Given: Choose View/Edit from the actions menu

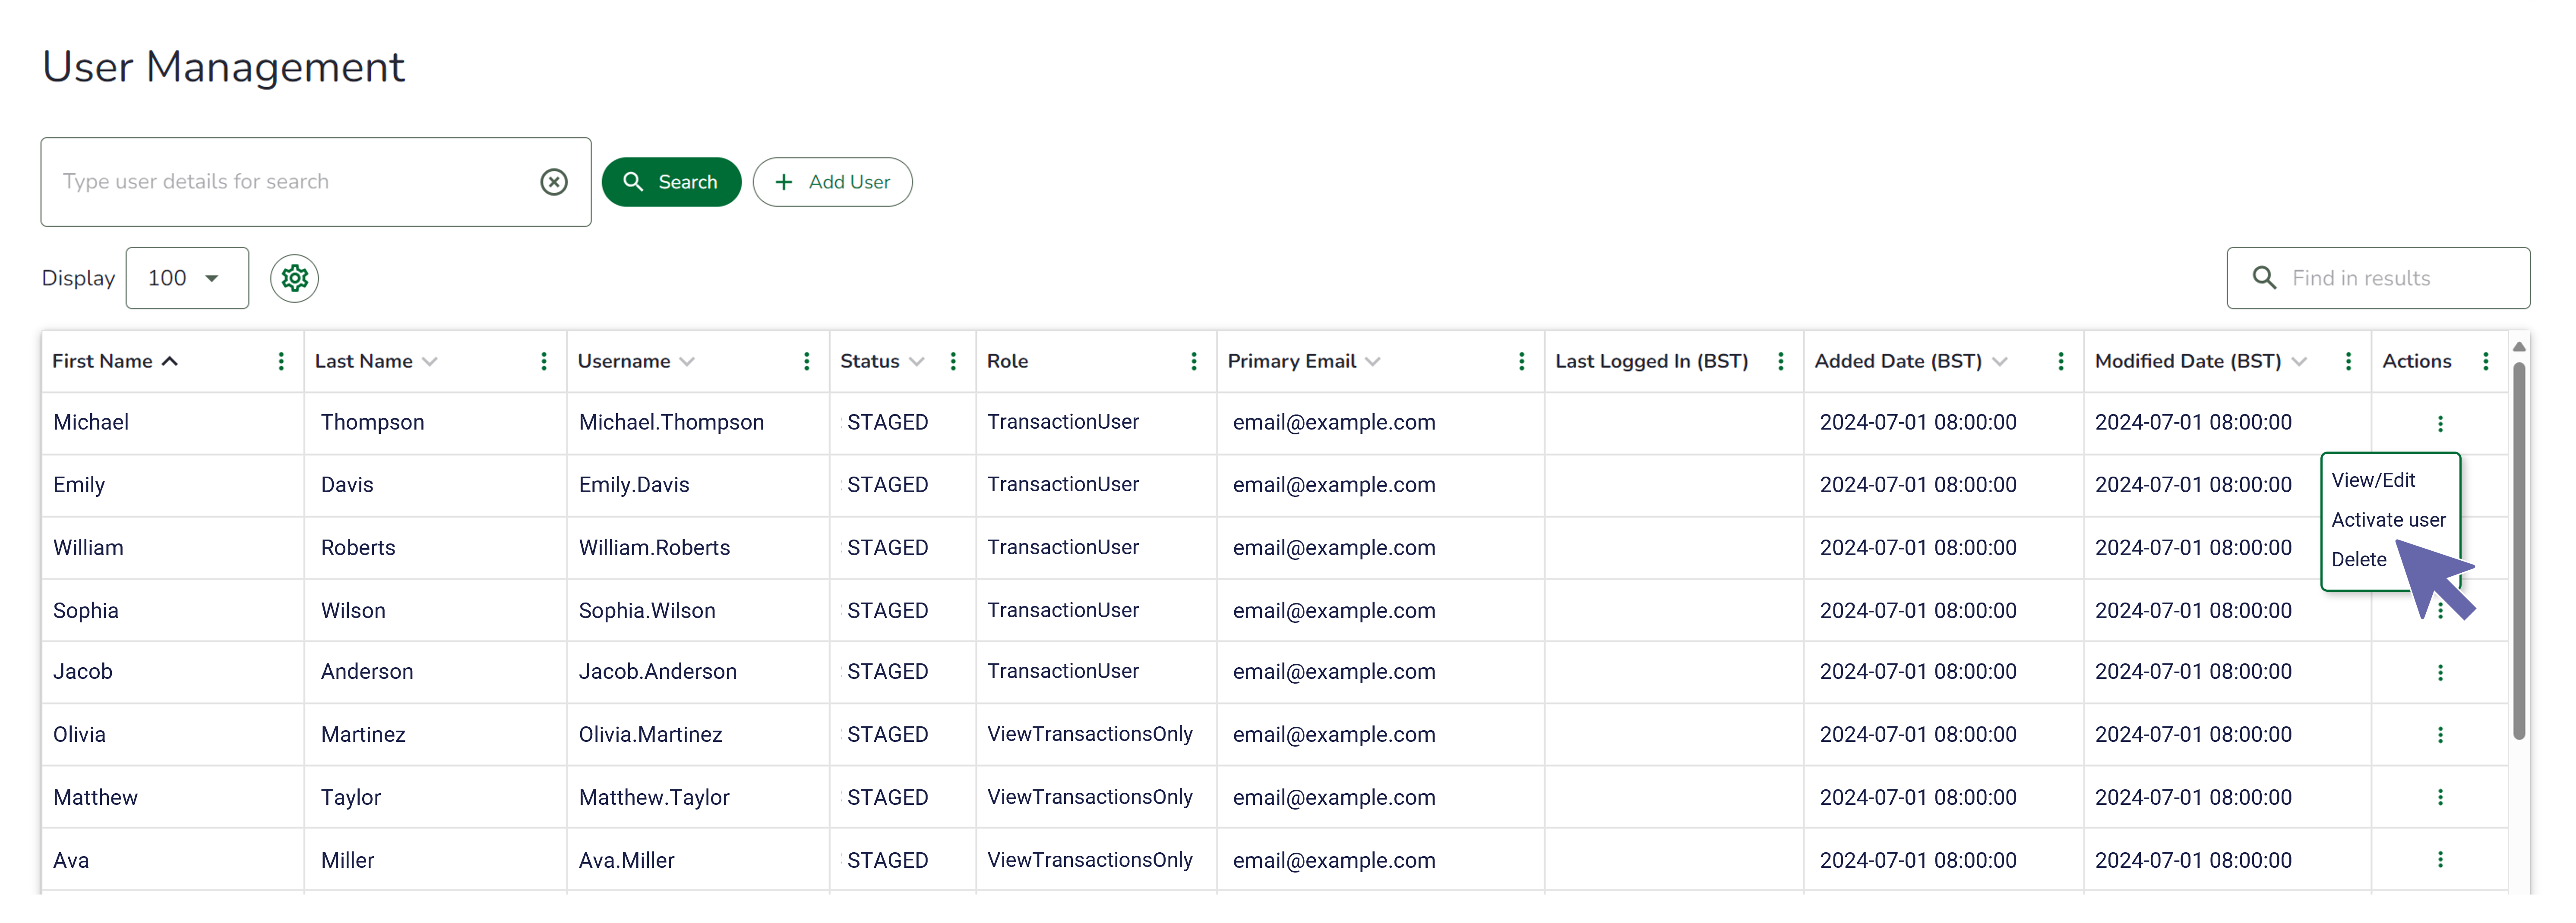Looking at the screenshot, I should (2373, 480).
